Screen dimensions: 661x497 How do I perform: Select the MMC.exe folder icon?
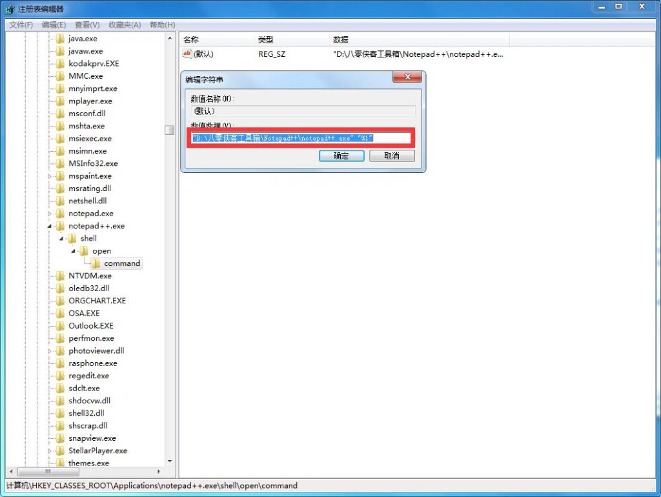pos(60,76)
